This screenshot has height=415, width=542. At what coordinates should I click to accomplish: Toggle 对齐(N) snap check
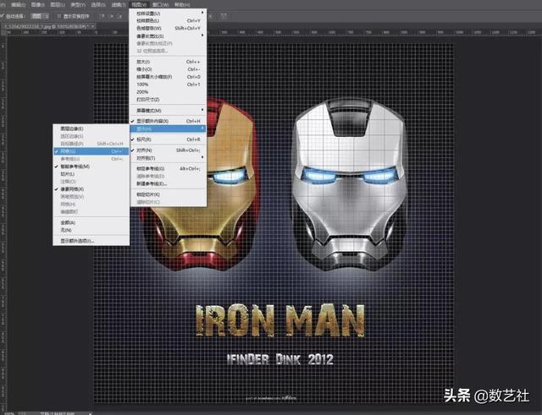point(168,150)
